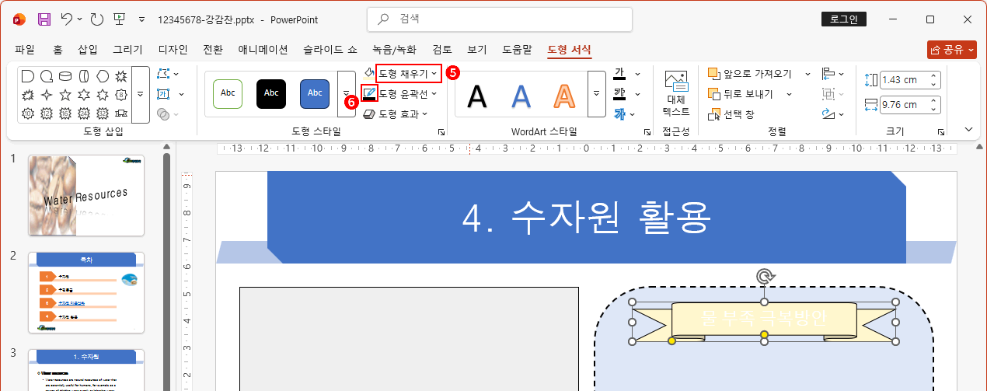The height and width of the screenshot is (391, 987).
Task: Expand the WordArt styles gallery
Action: click(597, 95)
